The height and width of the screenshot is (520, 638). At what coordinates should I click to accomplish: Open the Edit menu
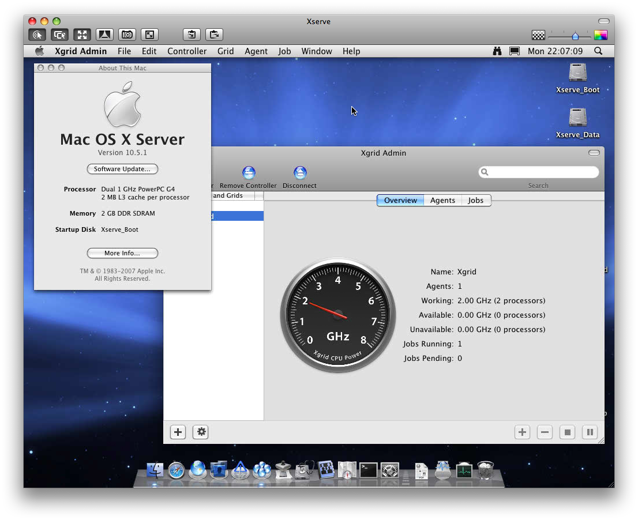(x=149, y=51)
